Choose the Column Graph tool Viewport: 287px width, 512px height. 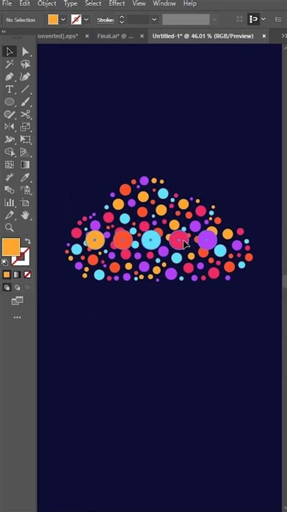pos(10,202)
